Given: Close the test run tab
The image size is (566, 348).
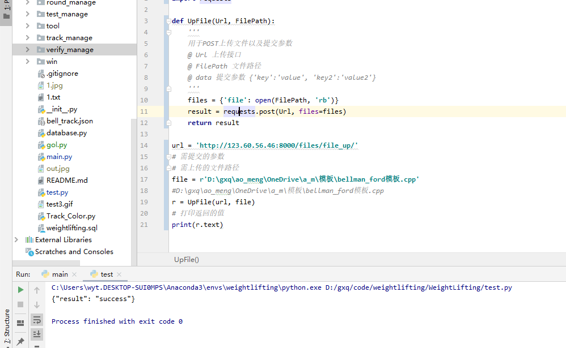Looking at the screenshot, I should pyautogui.click(x=120, y=274).
